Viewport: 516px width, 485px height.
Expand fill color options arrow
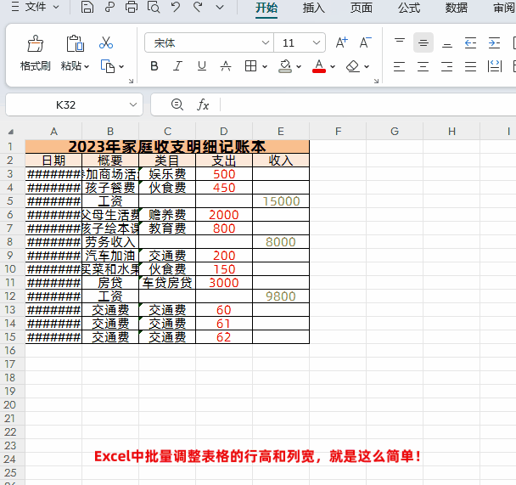[x=299, y=66]
